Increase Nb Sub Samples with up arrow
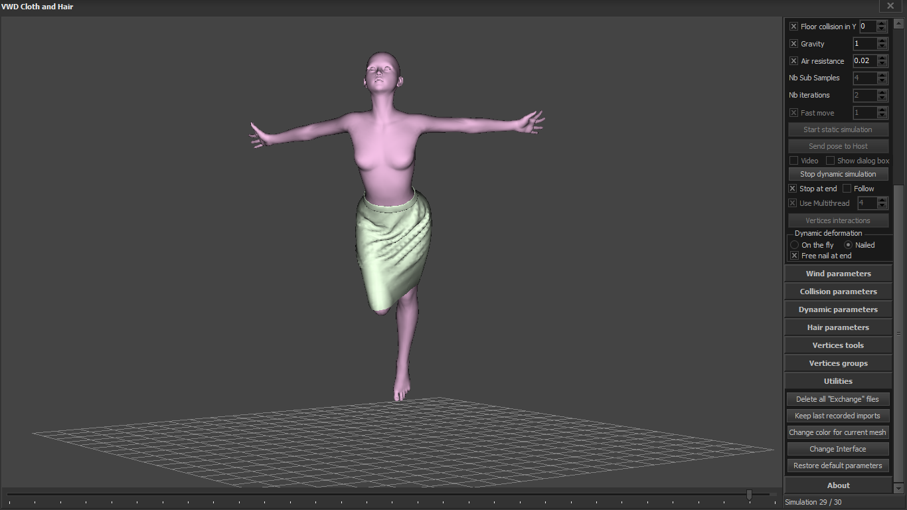 (x=882, y=75)
